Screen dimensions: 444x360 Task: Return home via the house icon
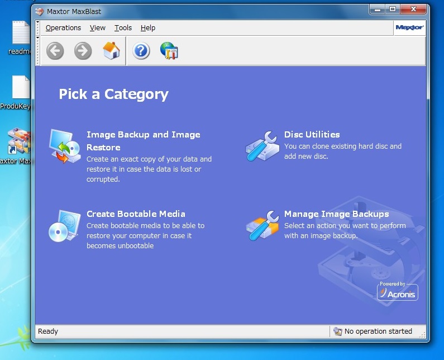click(111, 51)
